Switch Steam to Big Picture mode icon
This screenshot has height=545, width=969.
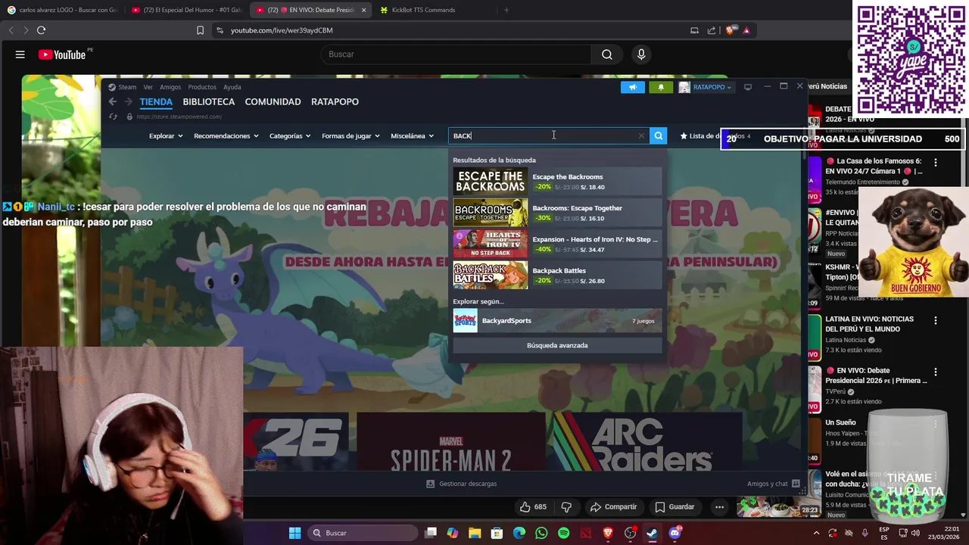click(747, 87)
